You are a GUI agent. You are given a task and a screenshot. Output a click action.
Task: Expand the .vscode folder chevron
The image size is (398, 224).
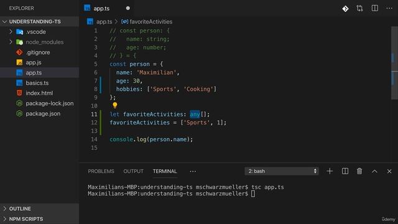11,32
